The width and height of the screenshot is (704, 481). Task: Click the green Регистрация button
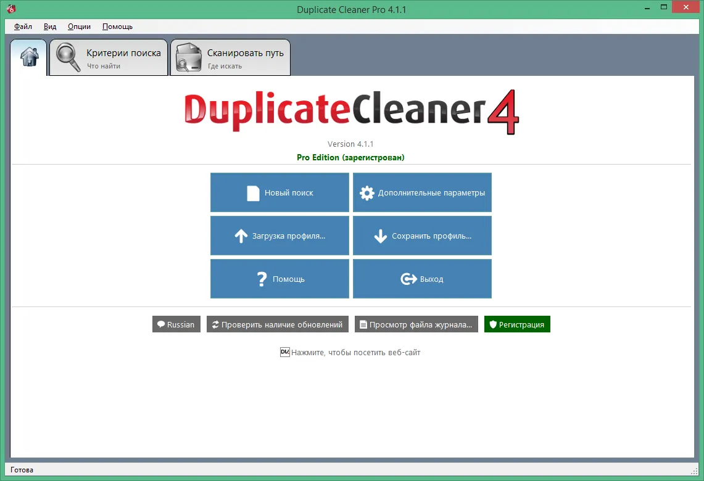(517, 324)
